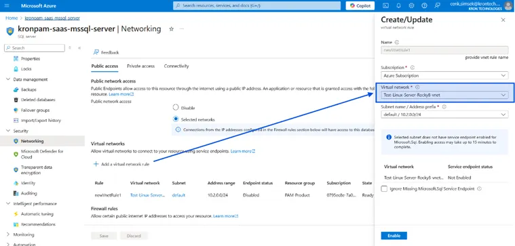Viewport: 515px width, 246px height.
Task: Open the Help question mark icon
Action: tap(424, 5)
